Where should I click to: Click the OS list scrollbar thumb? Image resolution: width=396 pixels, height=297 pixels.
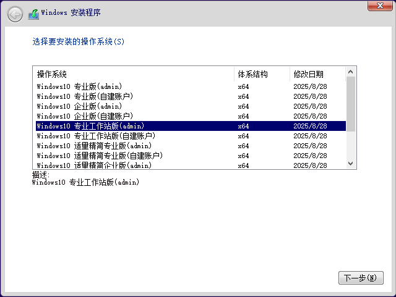click(x=351, y=104)
